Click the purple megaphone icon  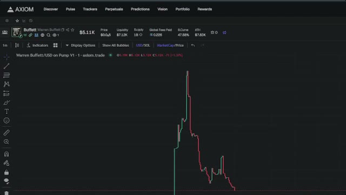click(224, 32)
